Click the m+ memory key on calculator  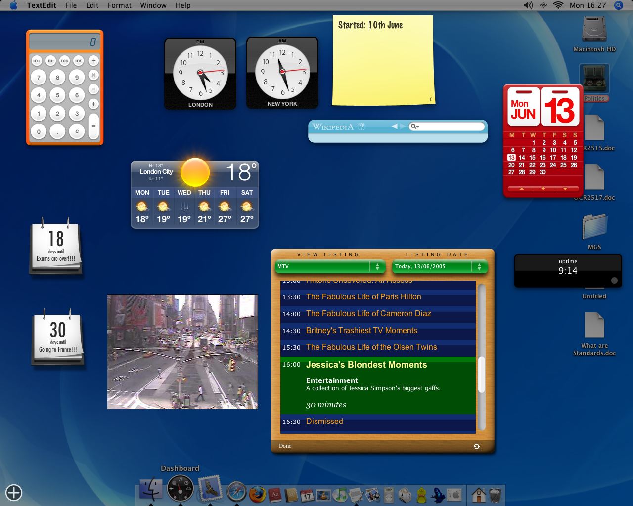37,61
